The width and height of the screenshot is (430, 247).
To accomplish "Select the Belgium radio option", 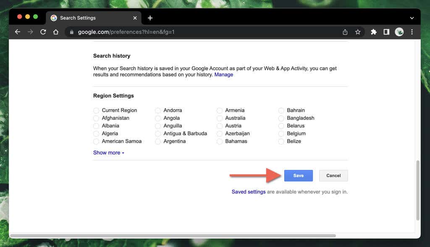I will click(x=281, y=134).
